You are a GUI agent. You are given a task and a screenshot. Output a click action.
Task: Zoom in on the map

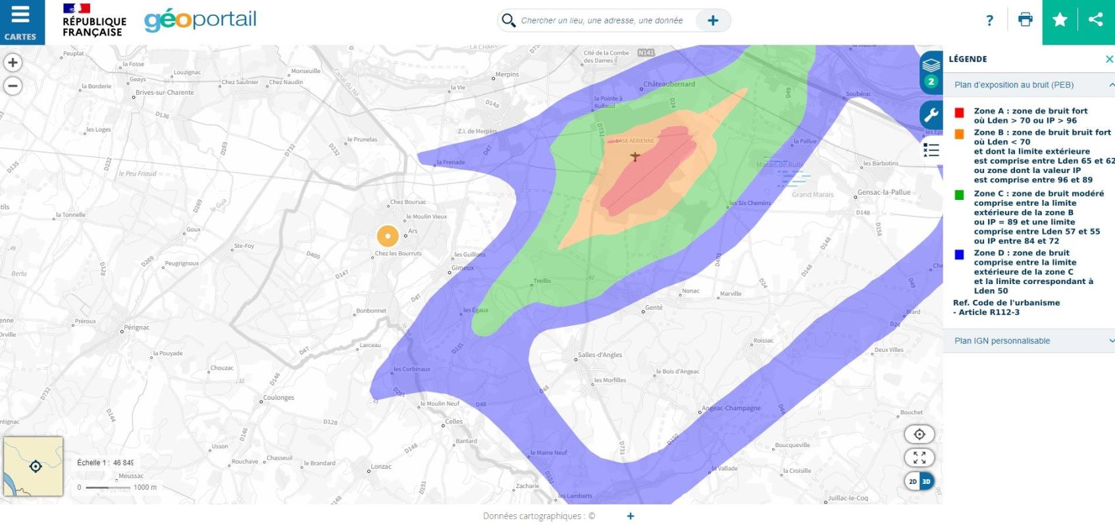(x=13, y=62)
